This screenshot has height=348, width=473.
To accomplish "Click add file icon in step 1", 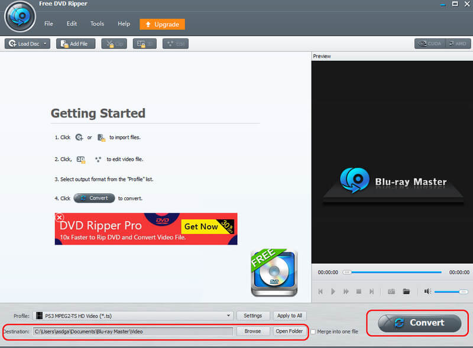I will click(x=101, y=138).
